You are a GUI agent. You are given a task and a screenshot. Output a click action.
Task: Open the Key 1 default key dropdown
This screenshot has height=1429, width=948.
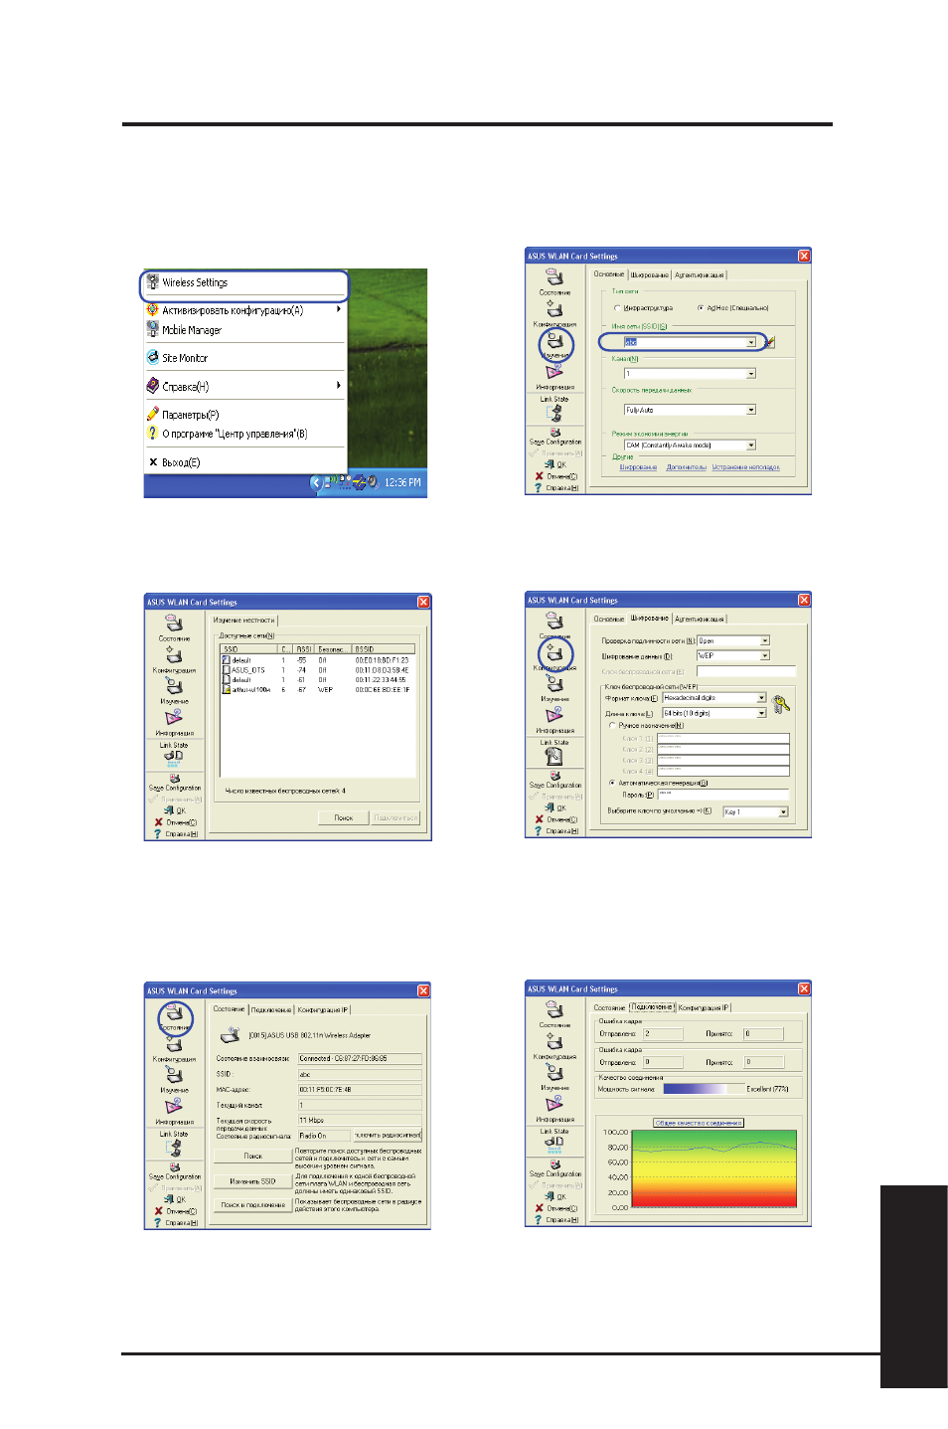tap(783, 812)
